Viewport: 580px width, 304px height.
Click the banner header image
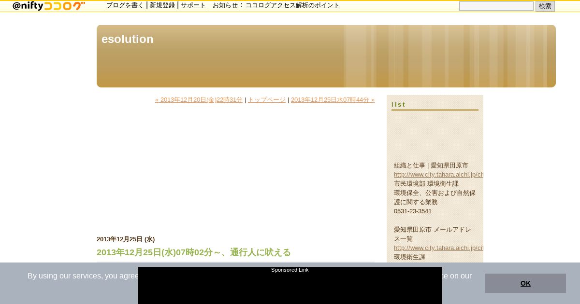(326, 56)
